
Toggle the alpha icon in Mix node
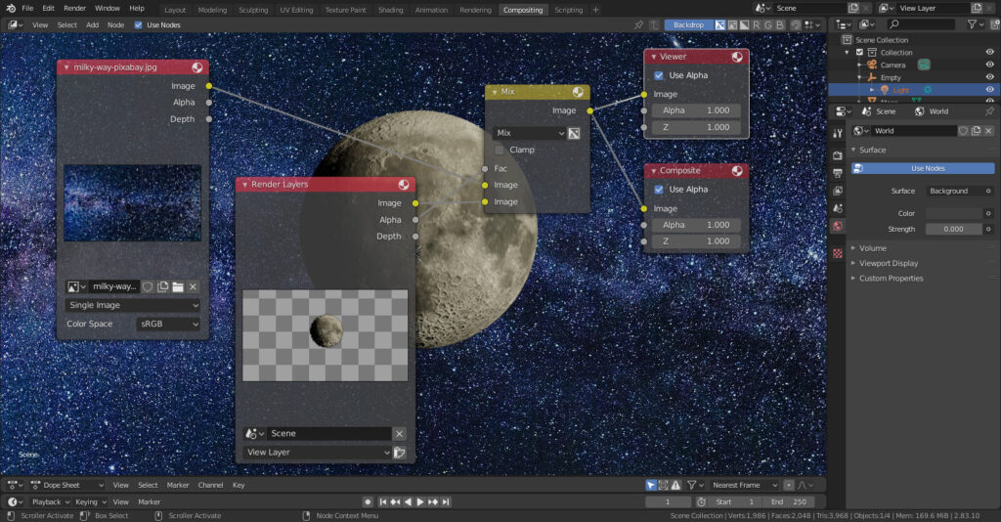(x=574, y=133)
